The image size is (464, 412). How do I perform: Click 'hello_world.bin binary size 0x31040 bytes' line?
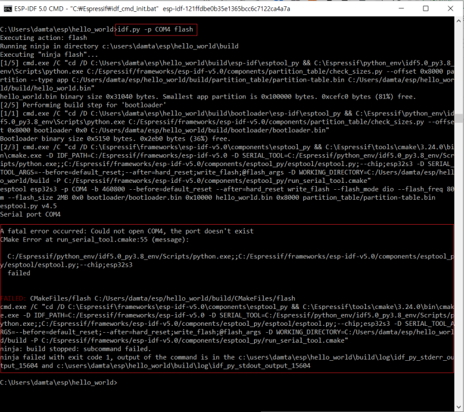pos(208,97)
